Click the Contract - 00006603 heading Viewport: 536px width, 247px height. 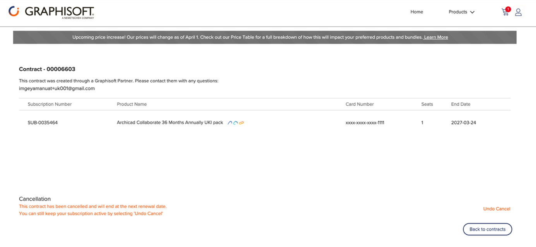pyautogui.click(x=47, y=69)
